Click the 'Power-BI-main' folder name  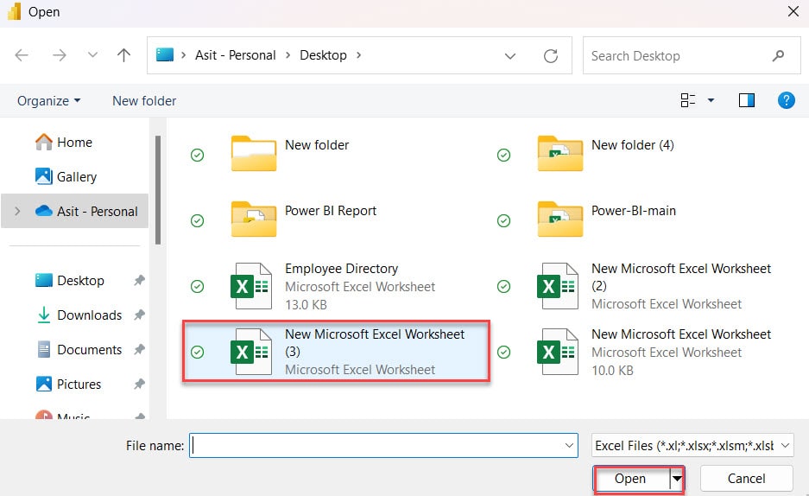(x=634, y=211)
